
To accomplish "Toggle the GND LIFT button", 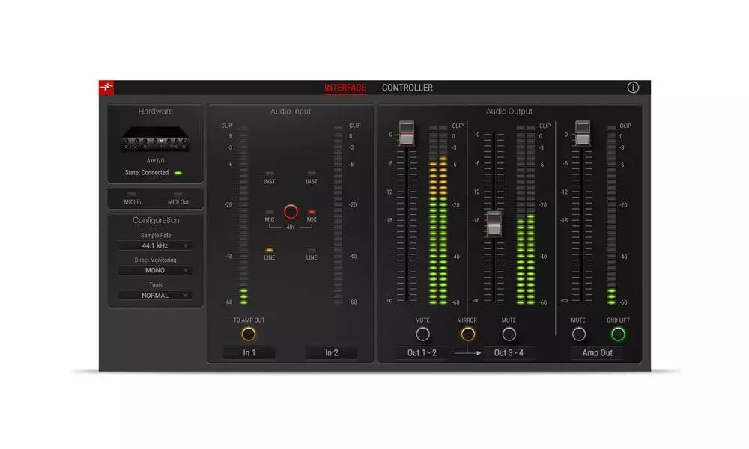I will [x=618, y=334].
